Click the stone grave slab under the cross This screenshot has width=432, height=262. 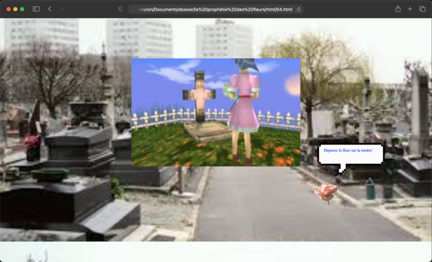(207, 132)
